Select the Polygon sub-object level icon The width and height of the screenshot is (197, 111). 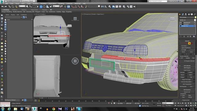pos(189,43)
